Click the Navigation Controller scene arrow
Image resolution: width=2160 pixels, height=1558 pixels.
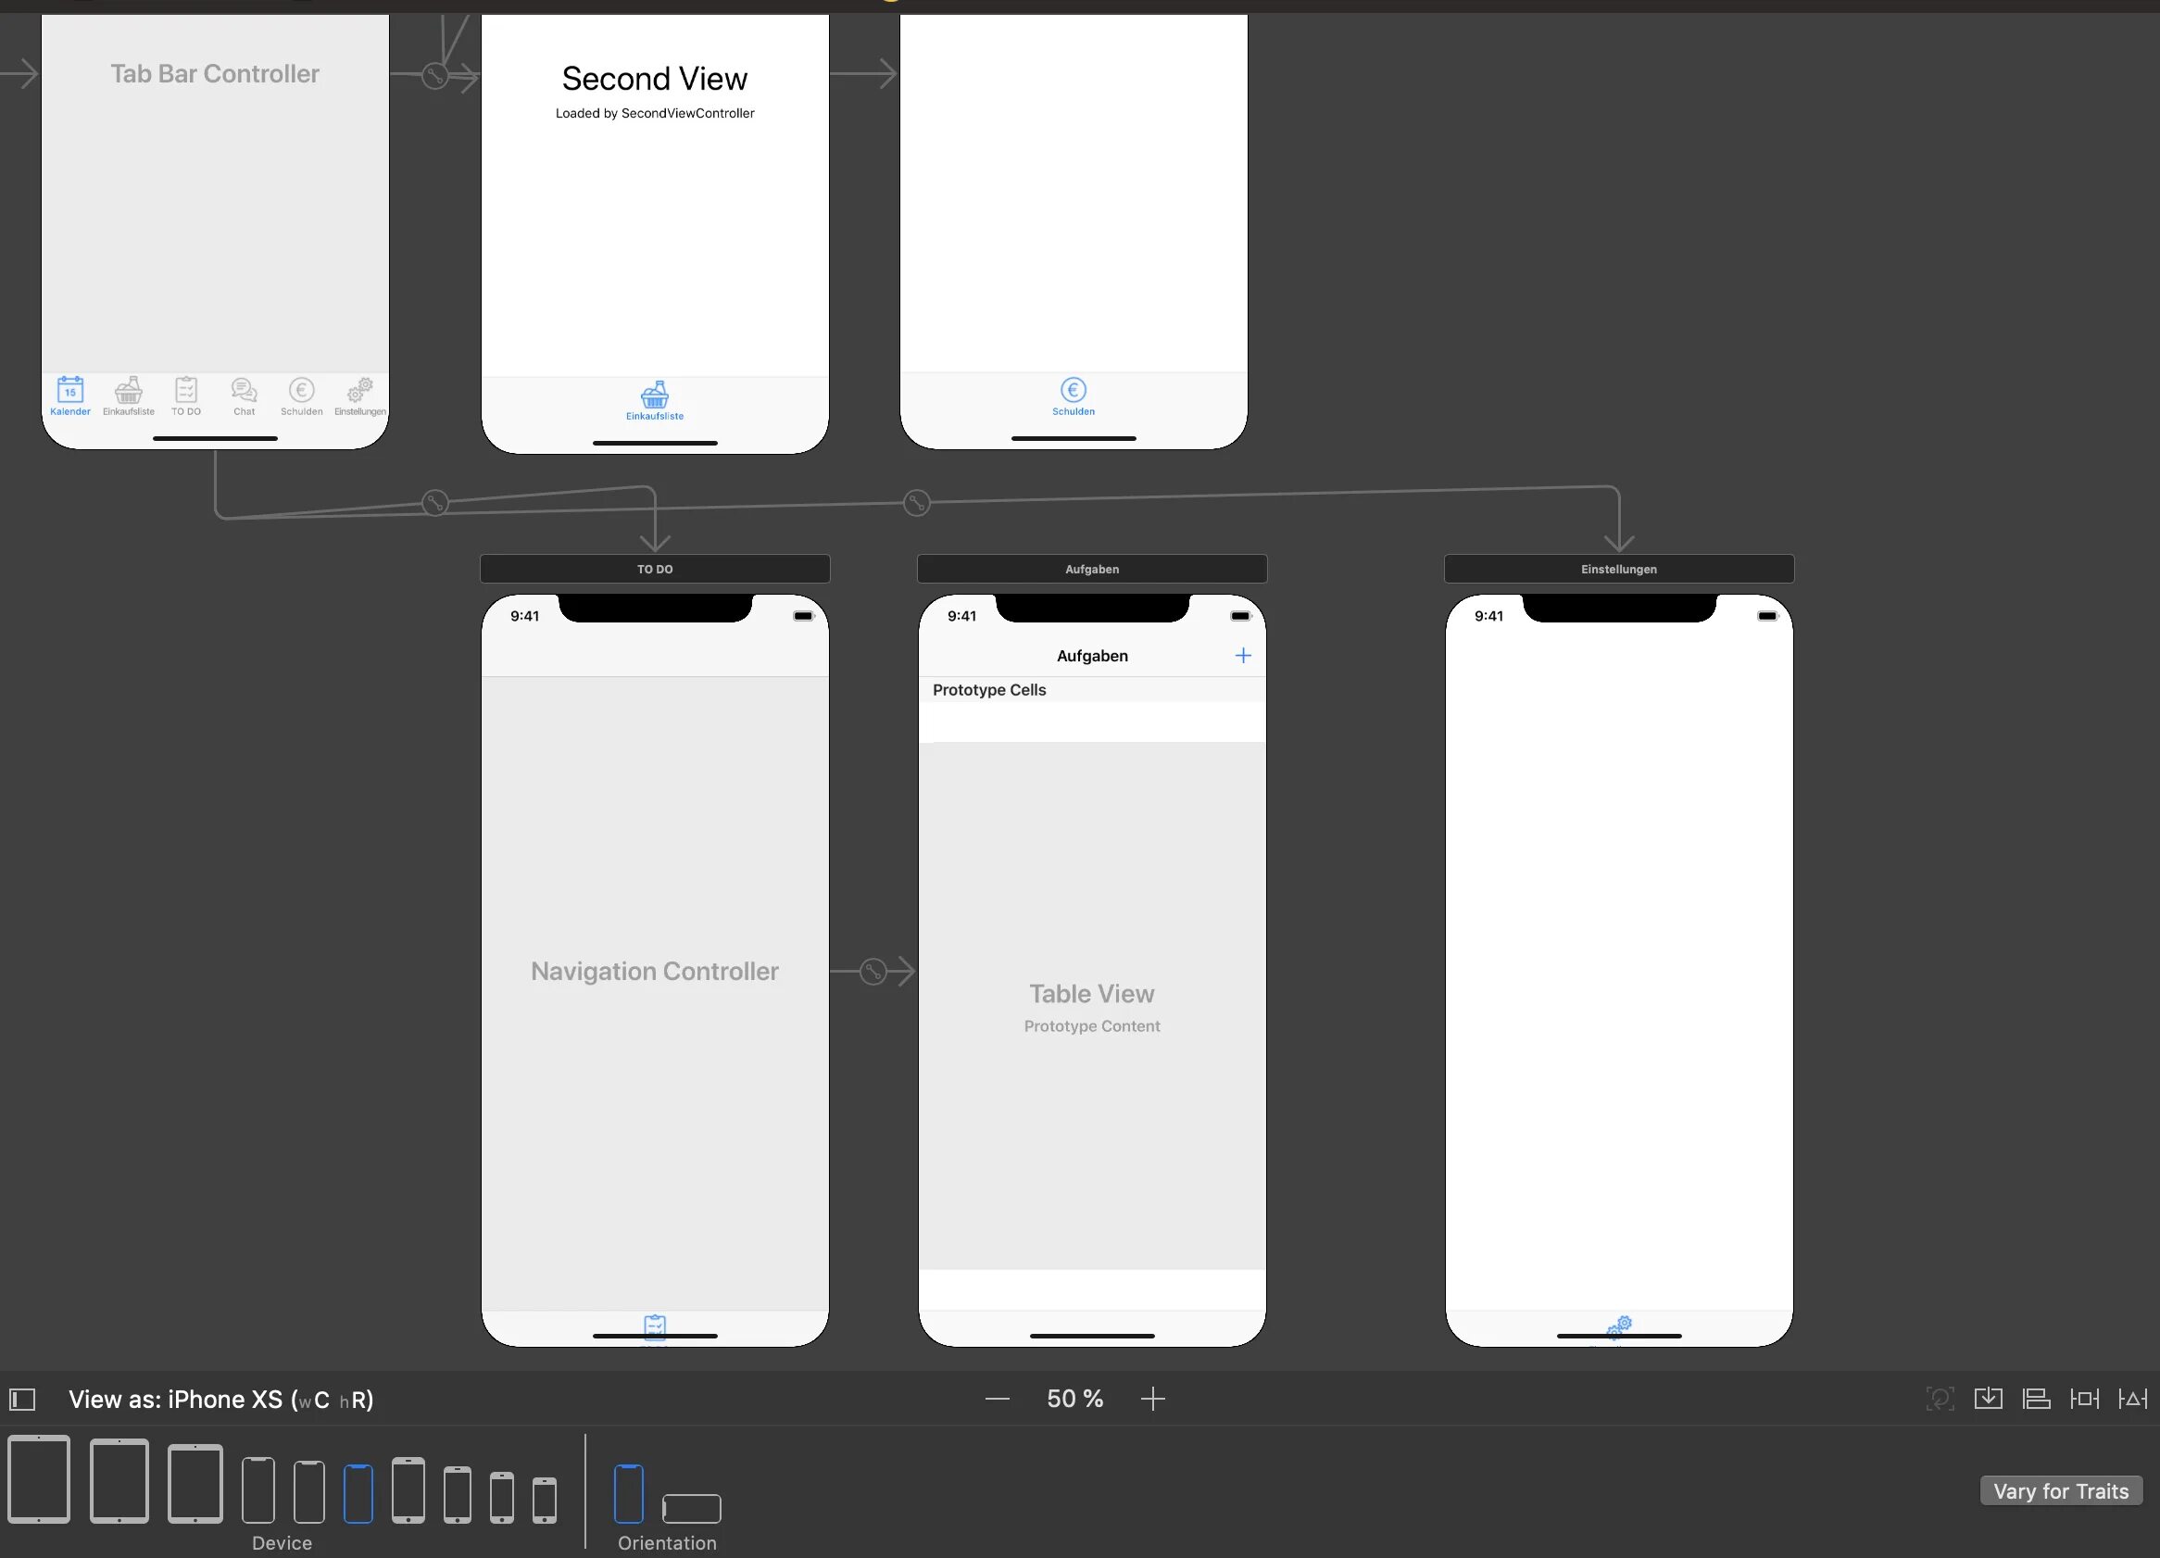pos(872,971)
